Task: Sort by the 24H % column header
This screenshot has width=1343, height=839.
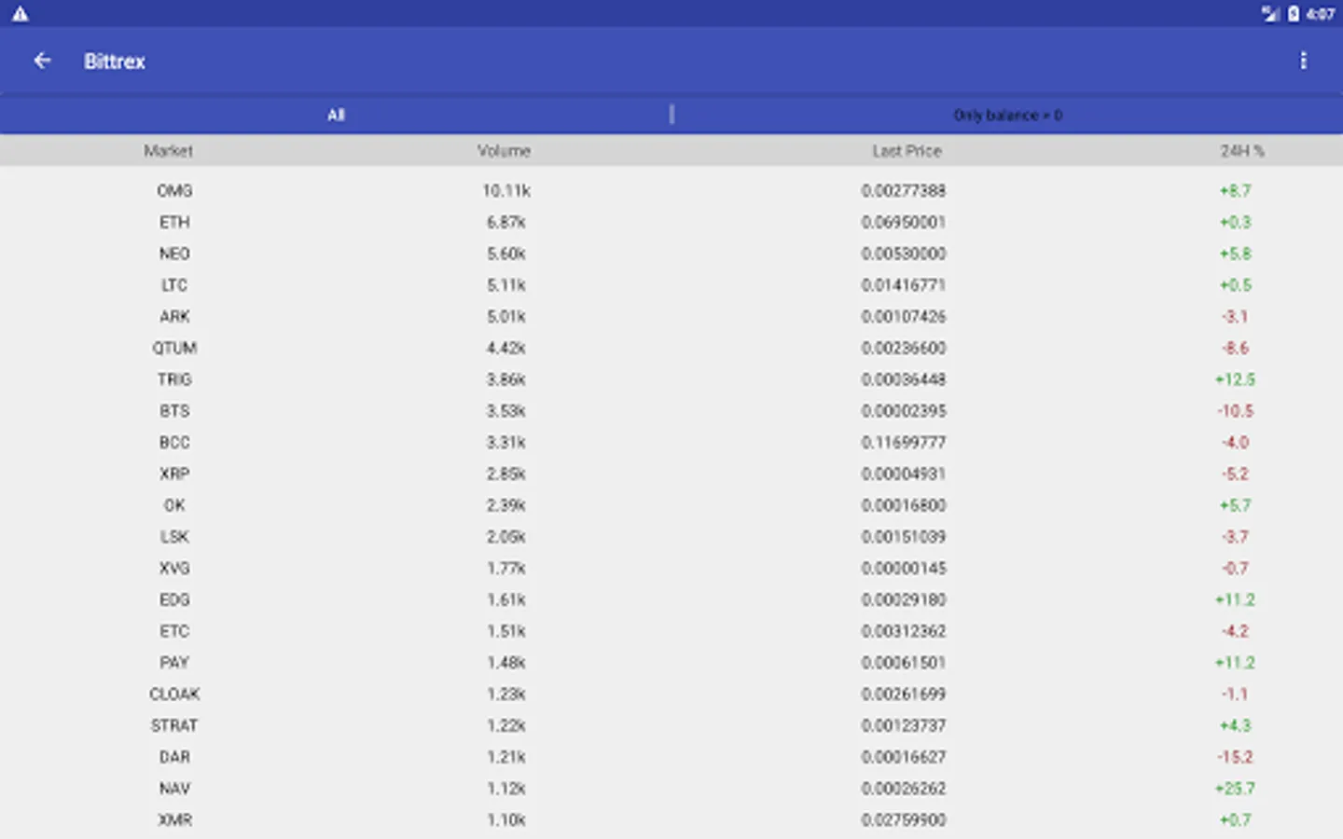Action: click(1242, 150)
